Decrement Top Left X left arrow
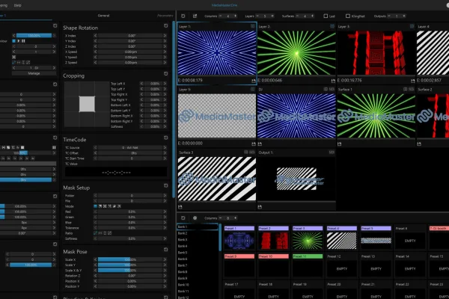This screenshot has width=449, height=299. (141, 84)
